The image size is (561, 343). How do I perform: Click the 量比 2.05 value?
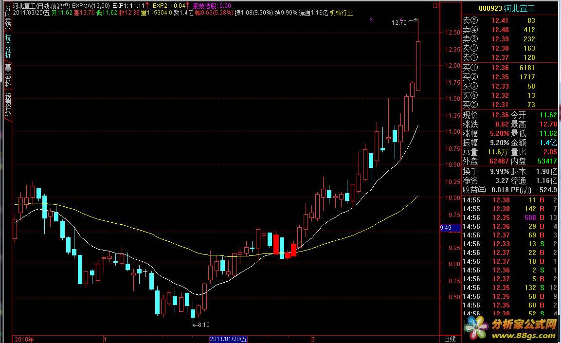point(550,152)
